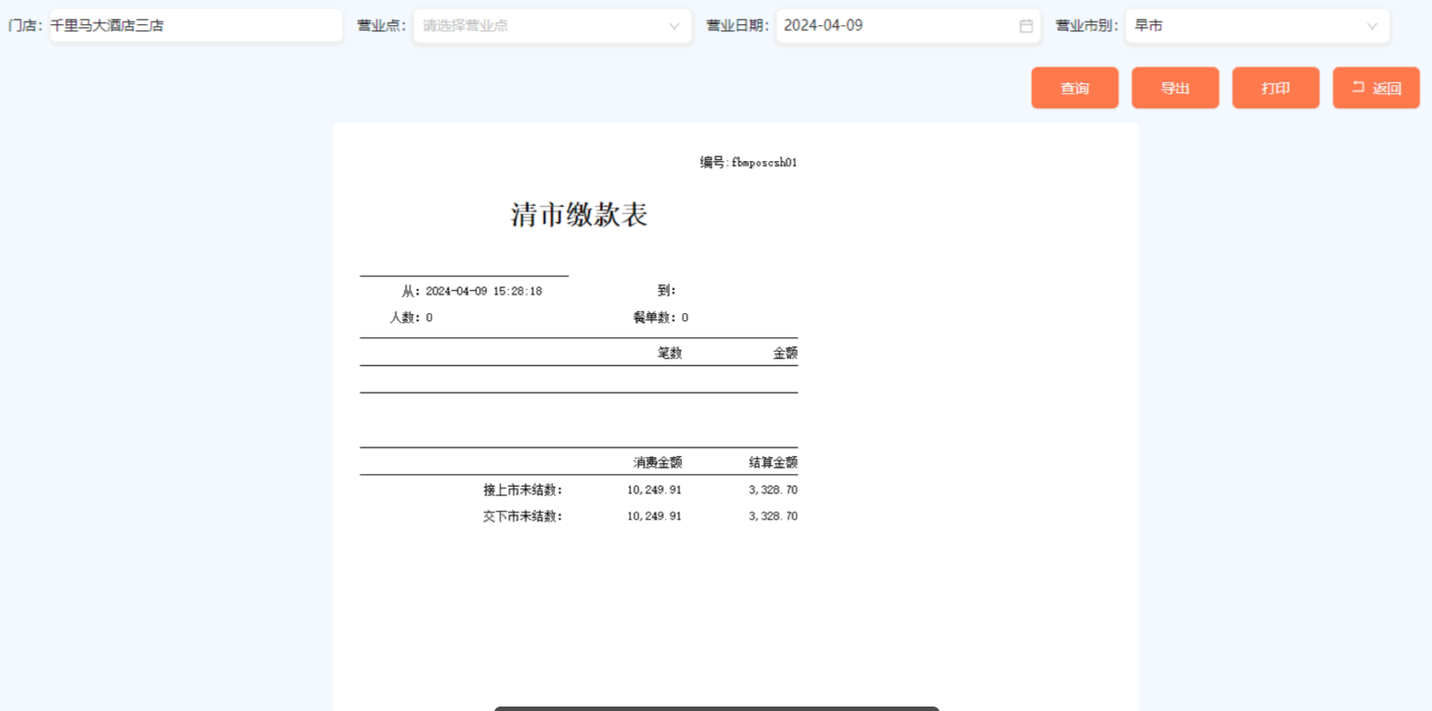
Task: Click the report code fbmposcsh01
Action: (x=763, y=162)
